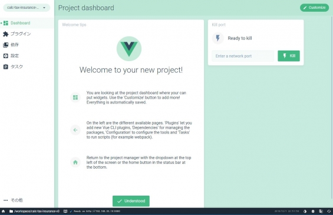Click the home button in status bar
Image resolution: width=333 pixels, height=215 pixels.
[x=3, y=211]
